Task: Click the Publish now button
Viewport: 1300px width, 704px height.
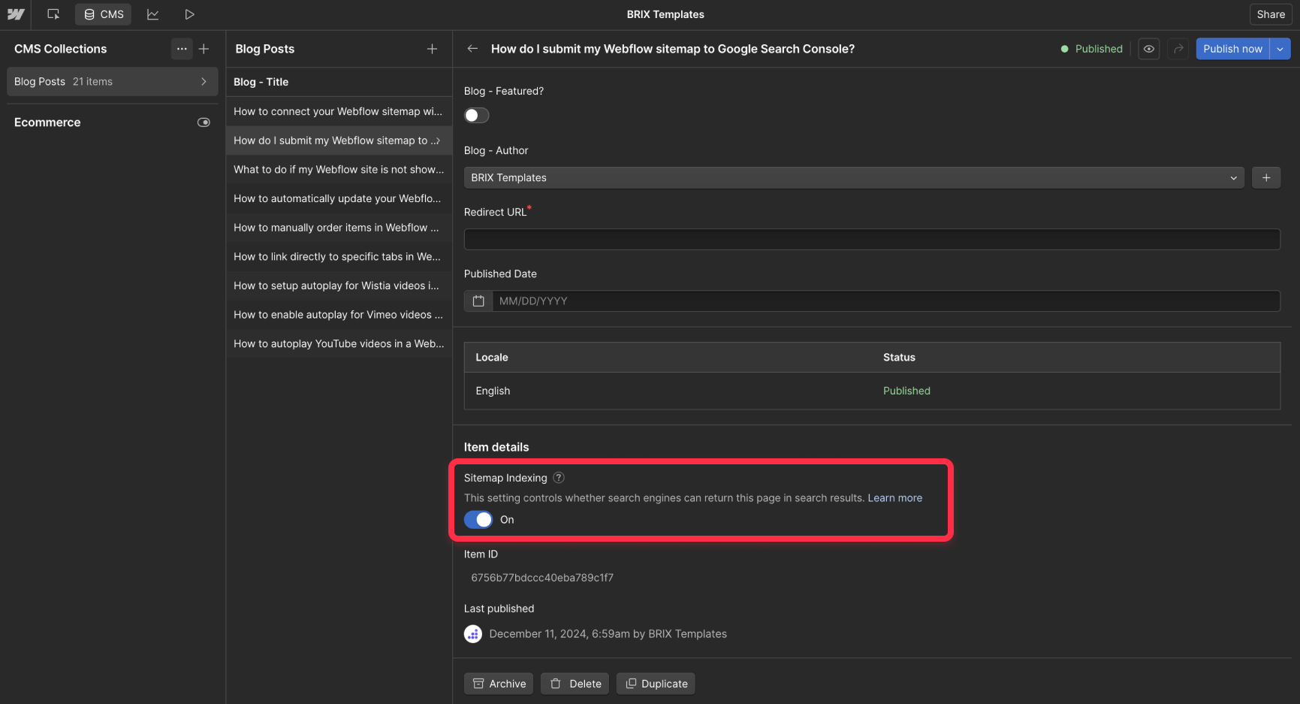Action: [x=1232, y=49]
